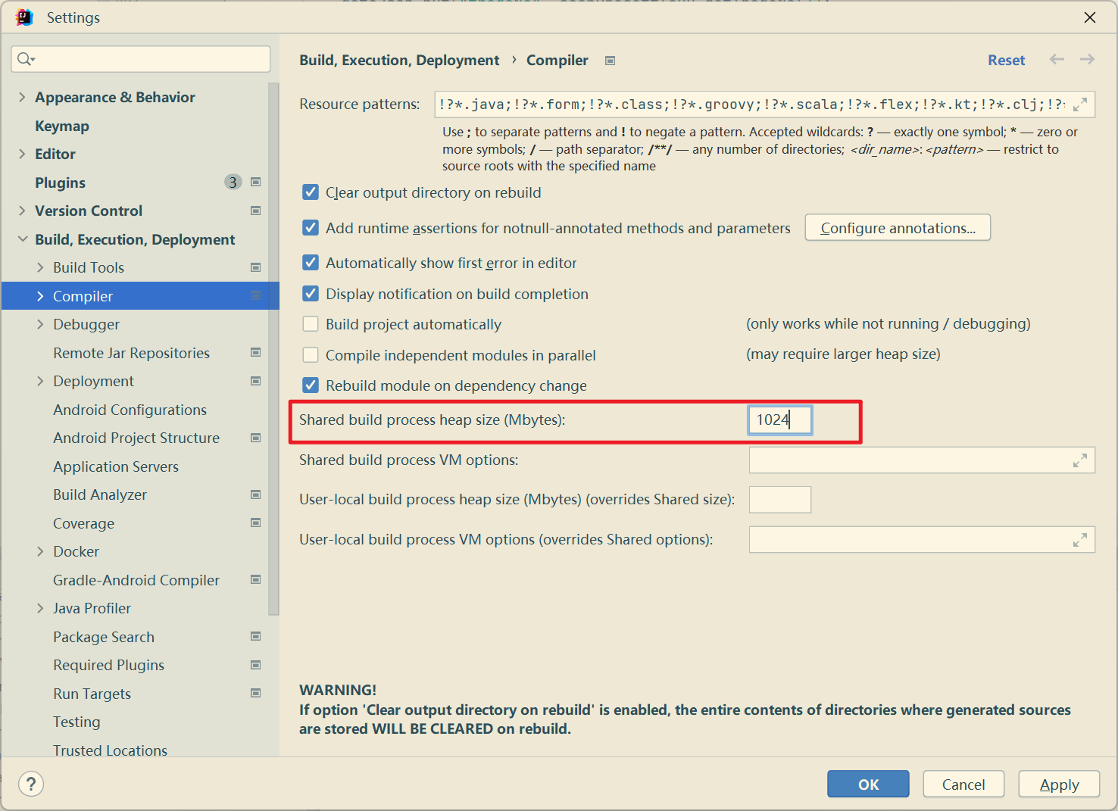Enable Compile independent modules in parallel
1118x811 pixels.
coord(311,355)
